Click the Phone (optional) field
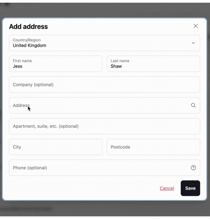 tap(100, 168)
